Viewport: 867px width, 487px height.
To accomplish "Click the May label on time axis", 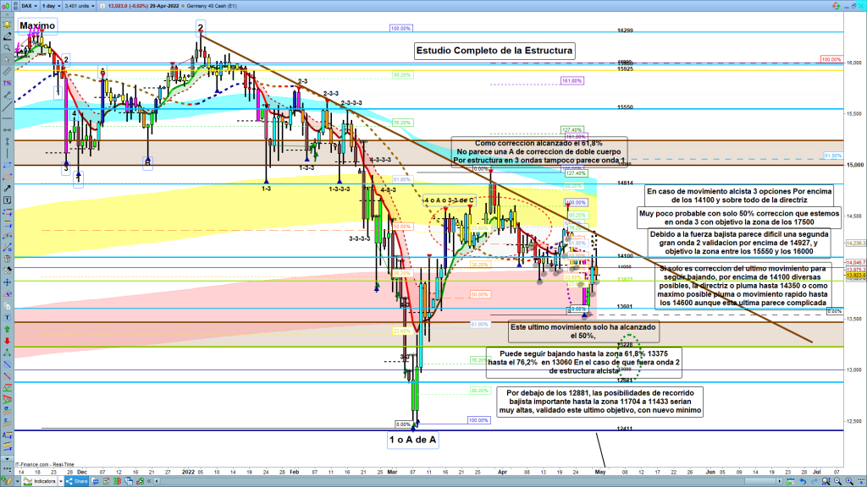I will [601, 468].
